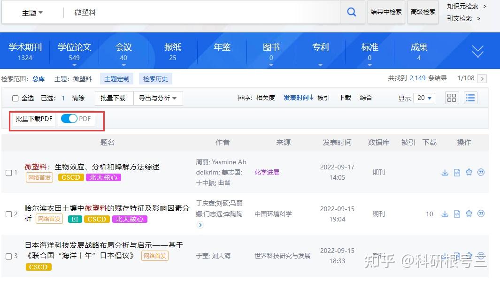Sort results by 被引 citations

coord(323,98)
